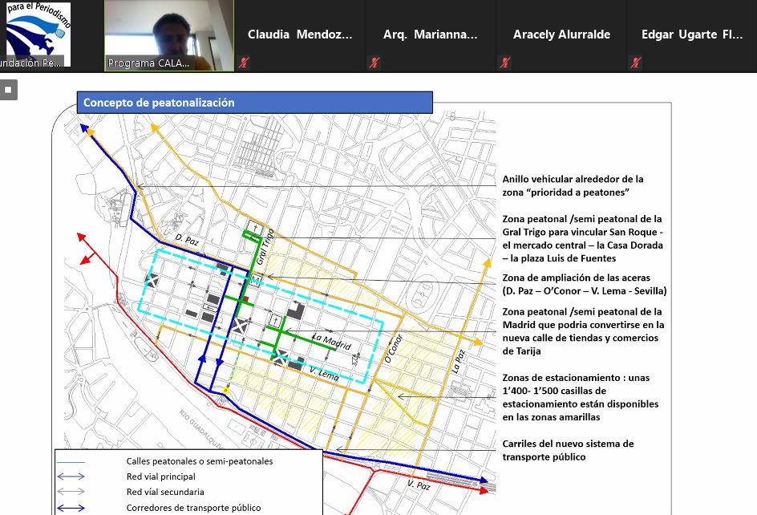
Task: Select Claudia Mendoza's participant tile
Action: click(300, 35)
